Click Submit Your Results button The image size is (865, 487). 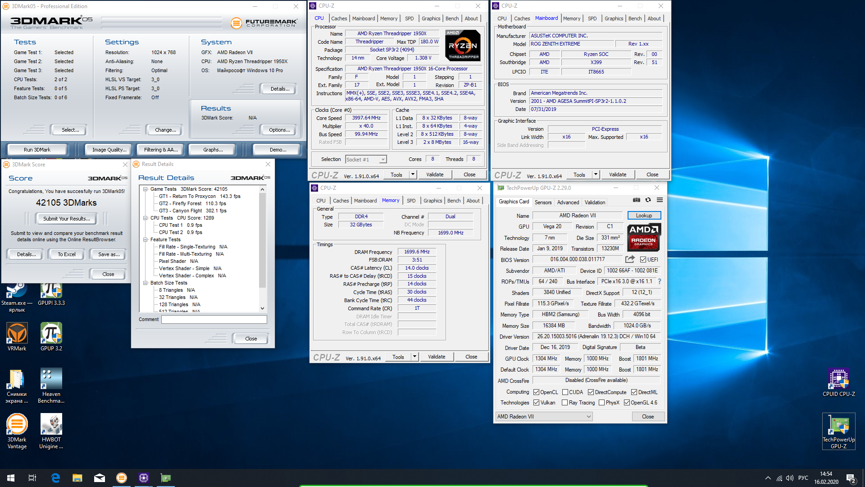(x=67, y=219)
